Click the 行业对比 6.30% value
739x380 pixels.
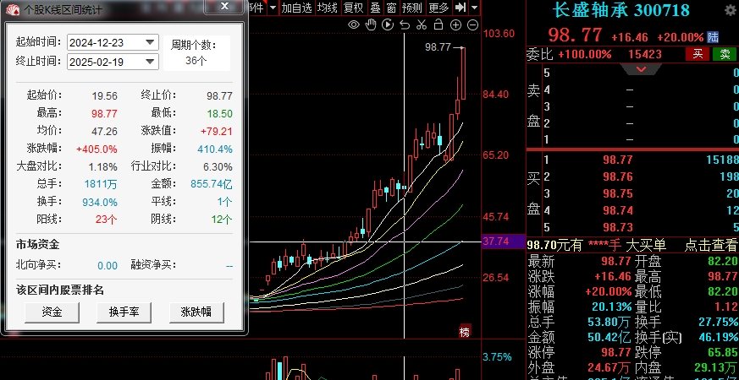coord(218,167)
